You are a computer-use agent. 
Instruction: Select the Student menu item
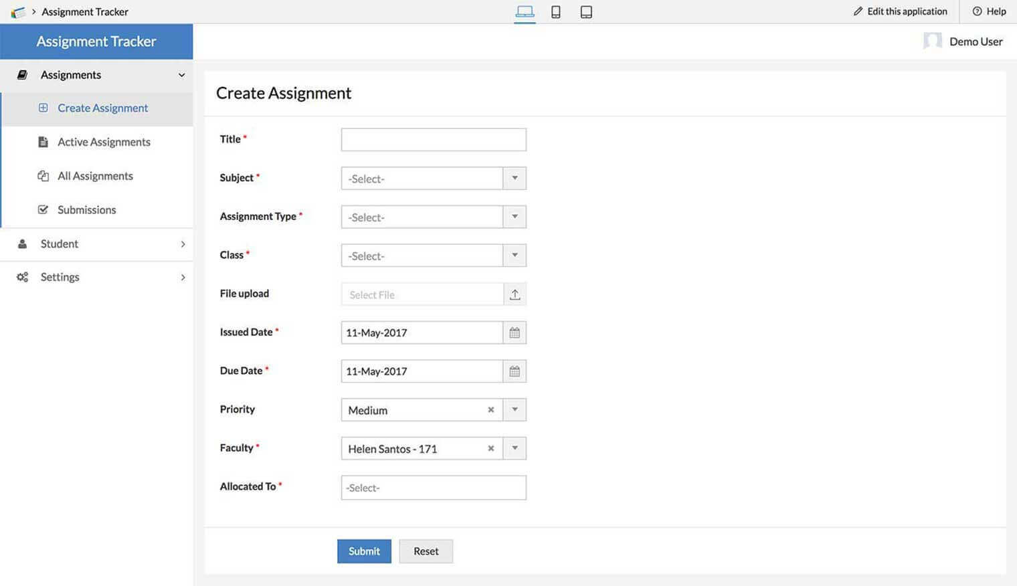pos(96,244)
